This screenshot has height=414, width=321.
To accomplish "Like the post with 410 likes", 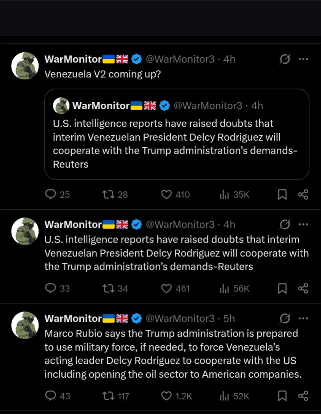I will coord(166,194).
